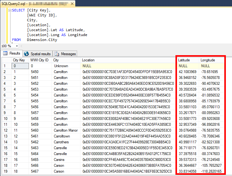Click WWI City ID 5460 cell
This screenshot has height=176, width=232.
coord(40,130)
